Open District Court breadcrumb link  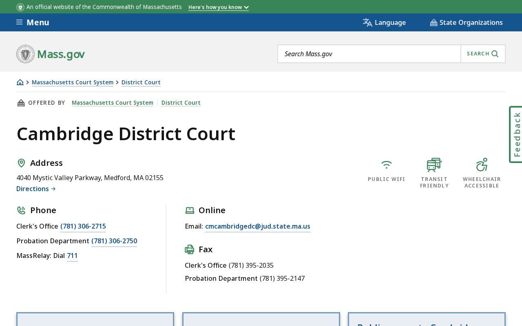tap(141, 82)
